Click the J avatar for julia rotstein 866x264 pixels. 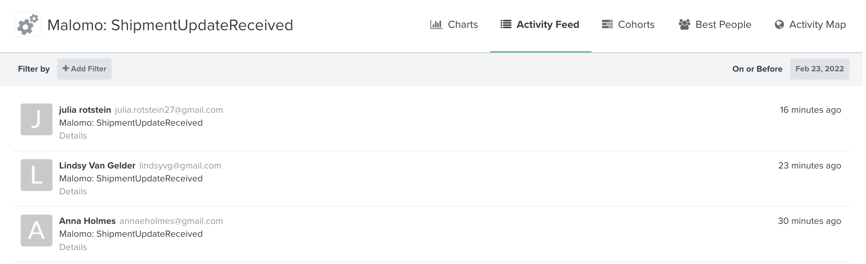coord(36,119)
